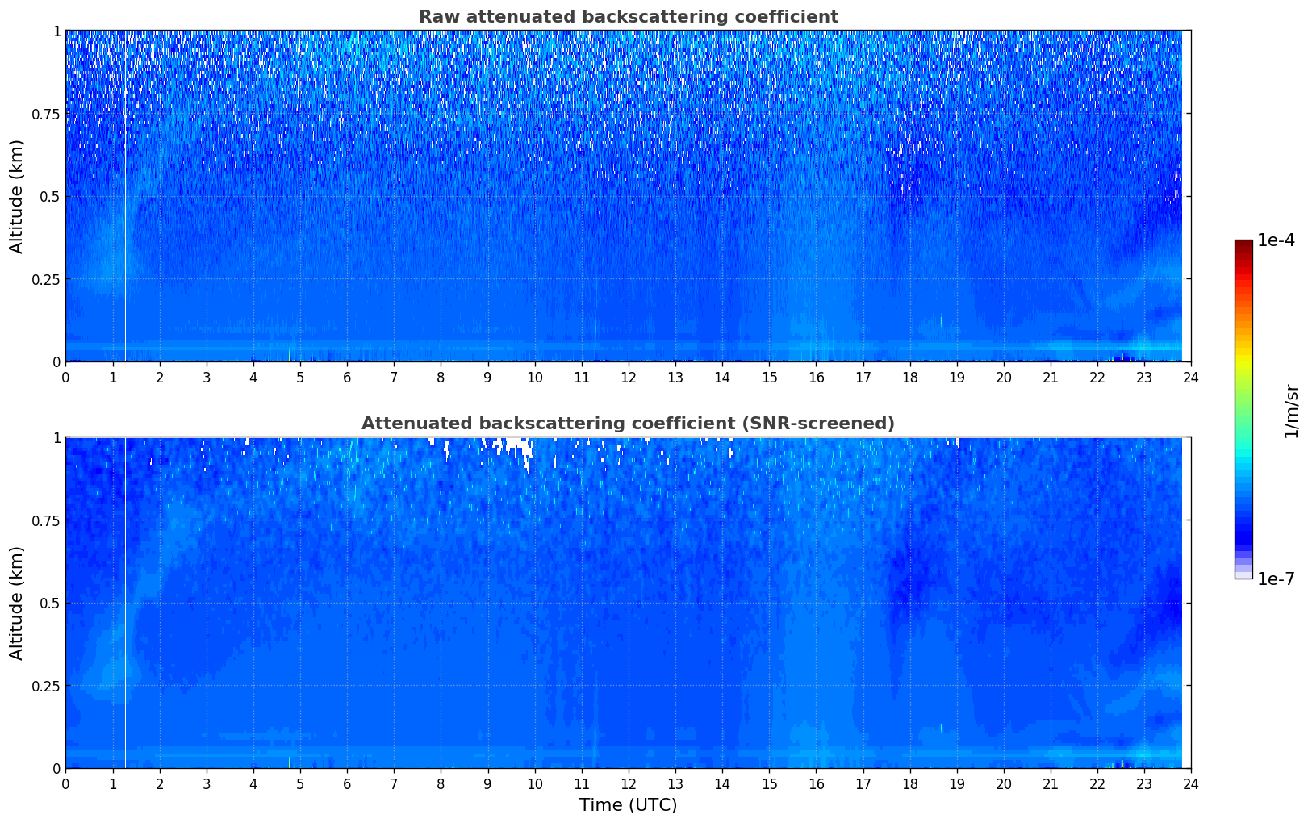The width and height of the screenshot is (1308, 823).
Task: Click the '0.75' altitude tick on lower plot
Action: [x=46, y=520]
